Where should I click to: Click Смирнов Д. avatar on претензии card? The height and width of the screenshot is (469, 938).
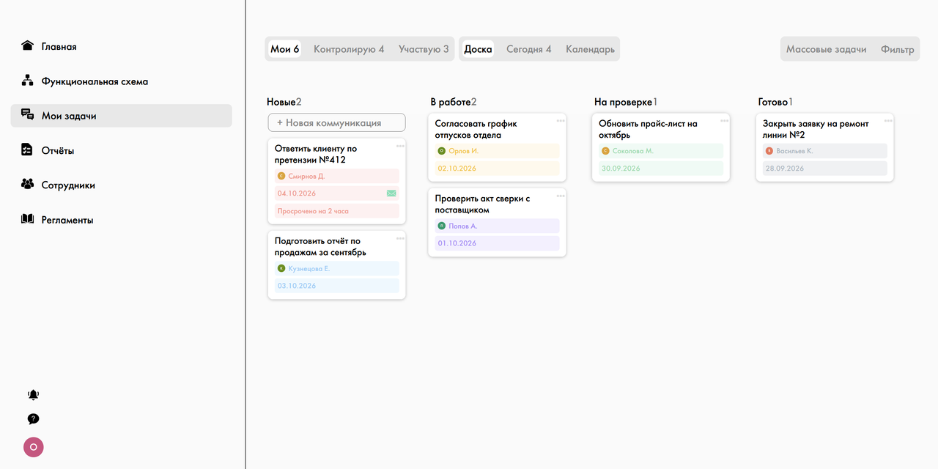(281, 176)
